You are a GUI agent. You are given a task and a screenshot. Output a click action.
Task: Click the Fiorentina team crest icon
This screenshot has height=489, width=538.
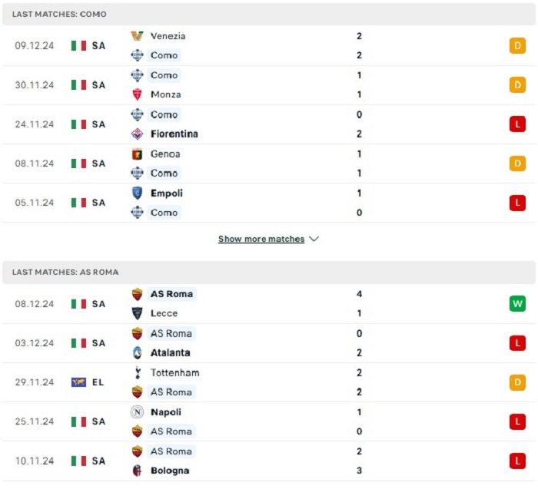(137, 134)
